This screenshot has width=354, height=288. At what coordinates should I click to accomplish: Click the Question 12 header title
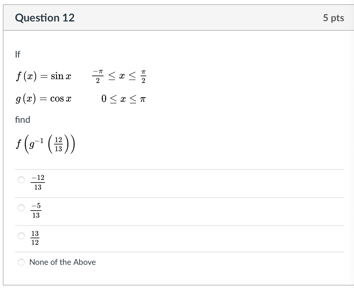pos(45,18)
